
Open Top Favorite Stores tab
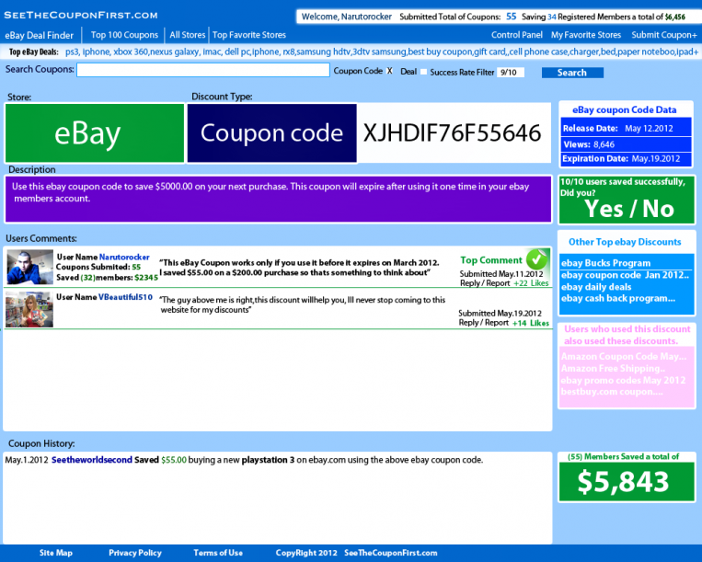249,35
